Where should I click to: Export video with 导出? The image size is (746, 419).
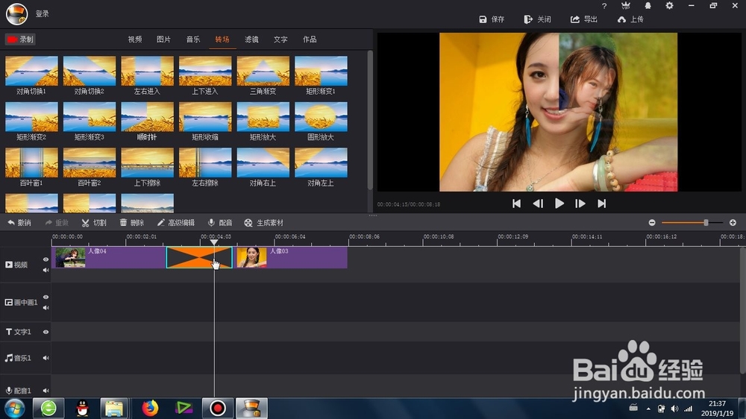pyautogui.click(x=584, y=19)
